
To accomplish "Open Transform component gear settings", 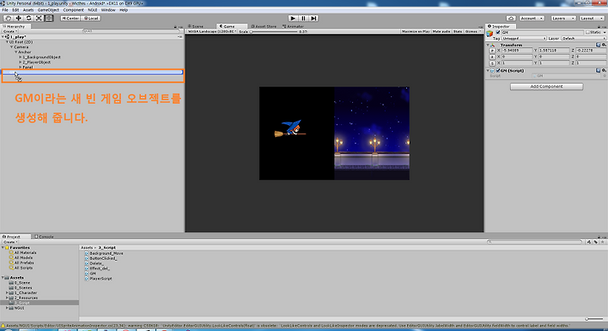I will pyautogui.click(x=604, y=45).
